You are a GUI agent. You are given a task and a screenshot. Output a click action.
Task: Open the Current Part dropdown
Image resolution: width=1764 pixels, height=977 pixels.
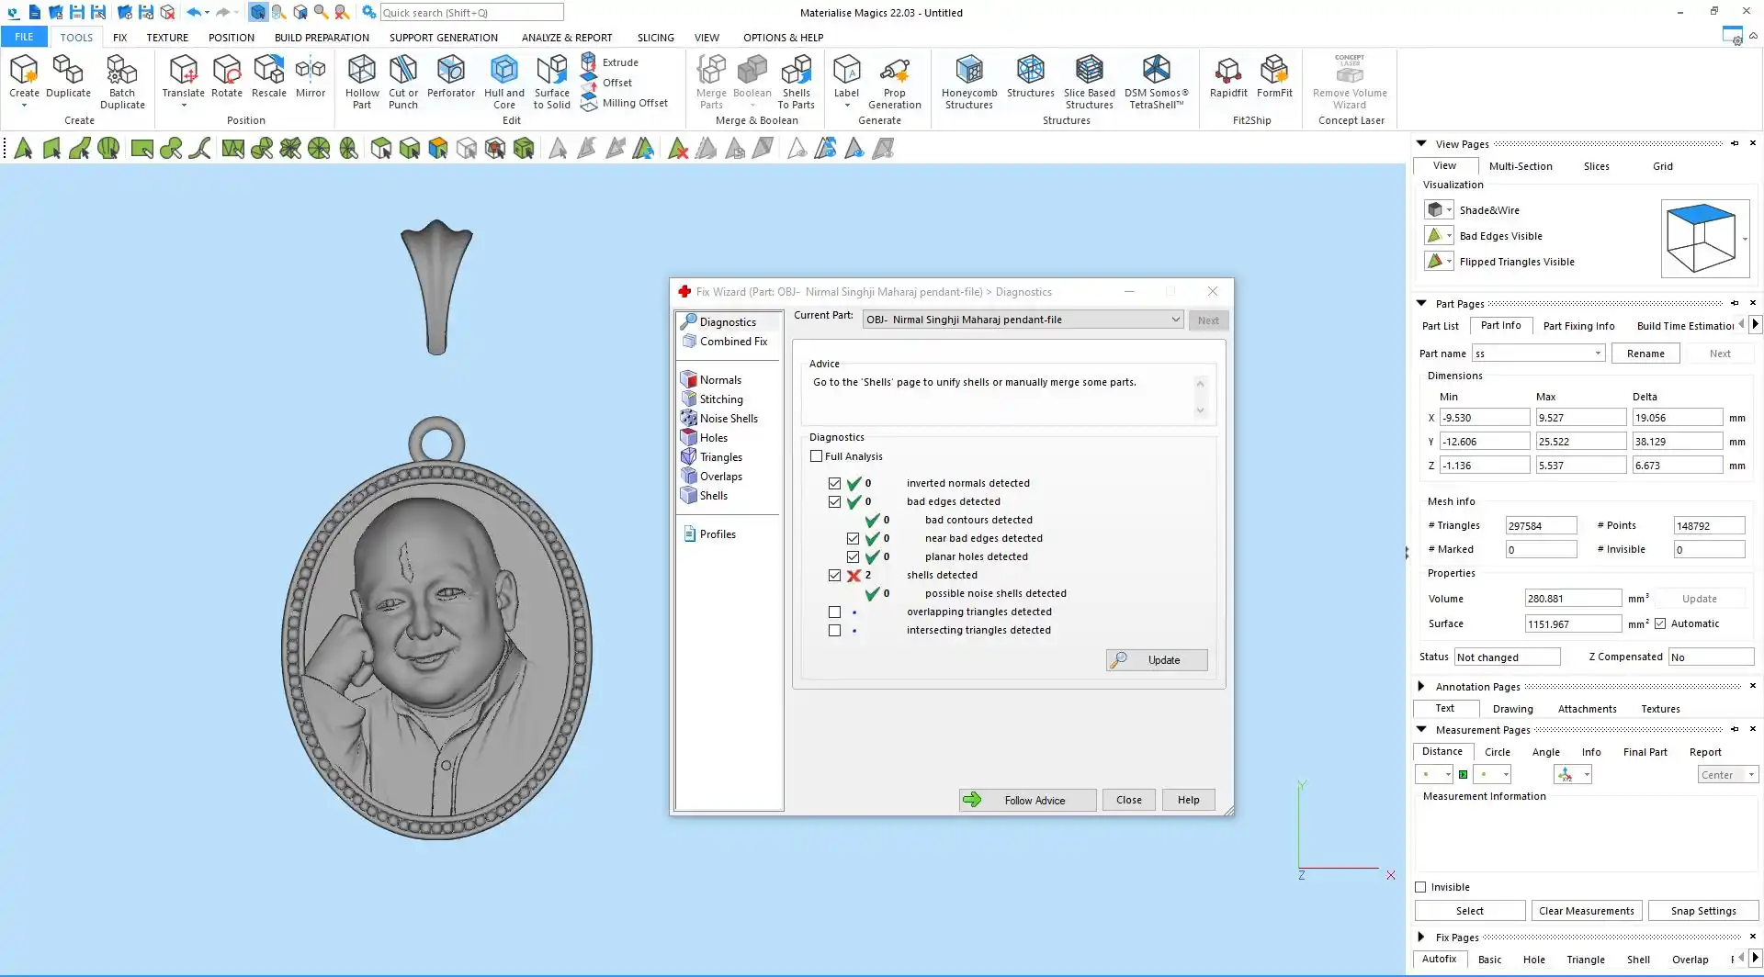(1174, 320)
